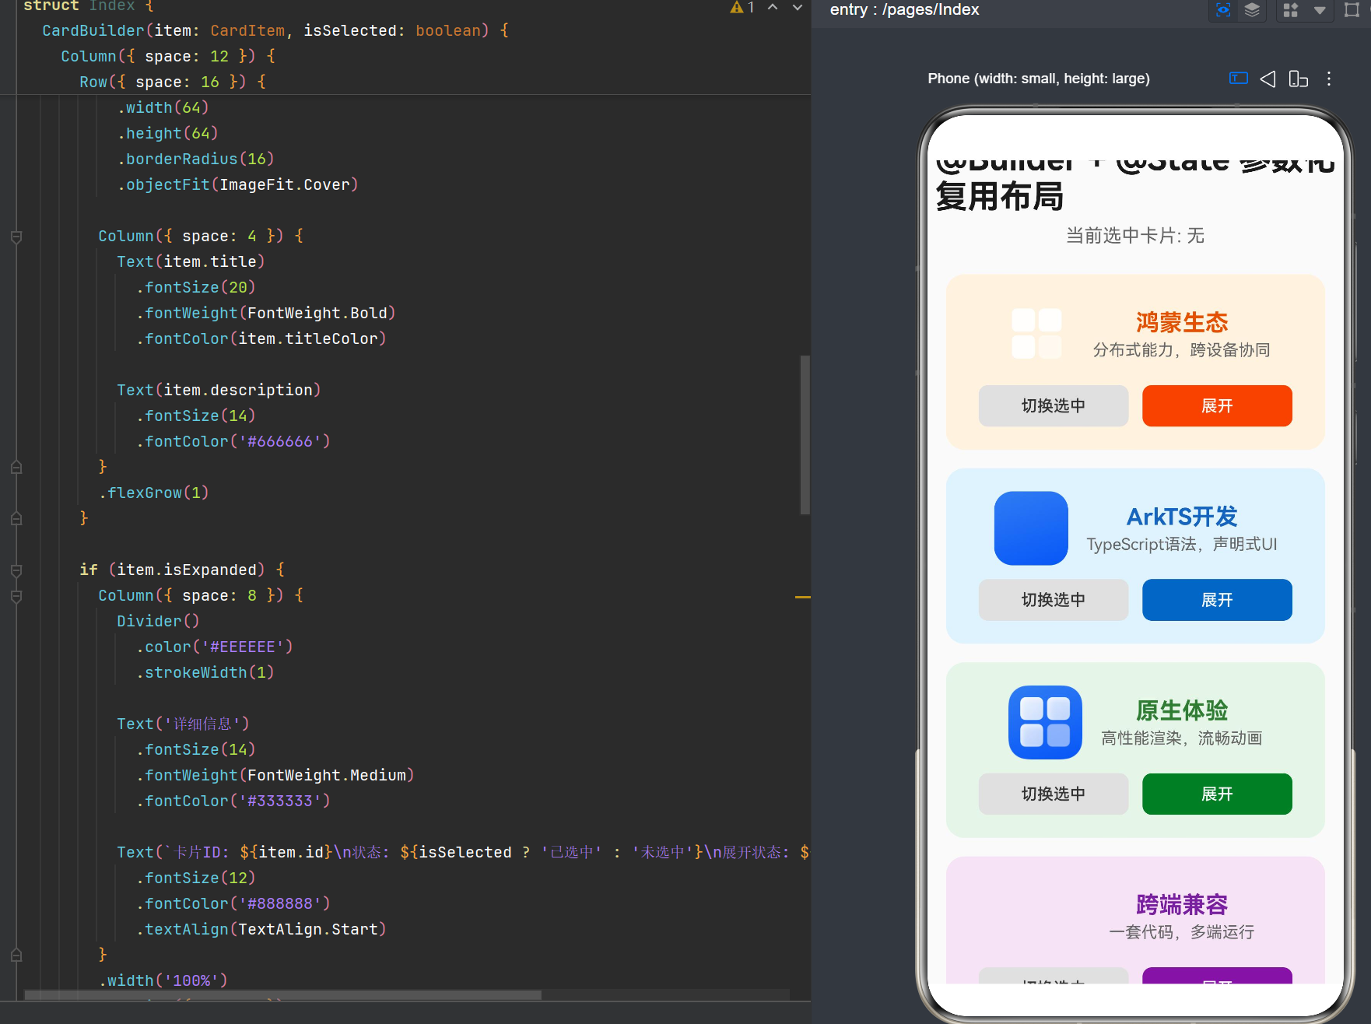Open the dropdown arrow beside the grid icon
The width and height of the screenshot is (1371, 1024).
coord(1320,10)
